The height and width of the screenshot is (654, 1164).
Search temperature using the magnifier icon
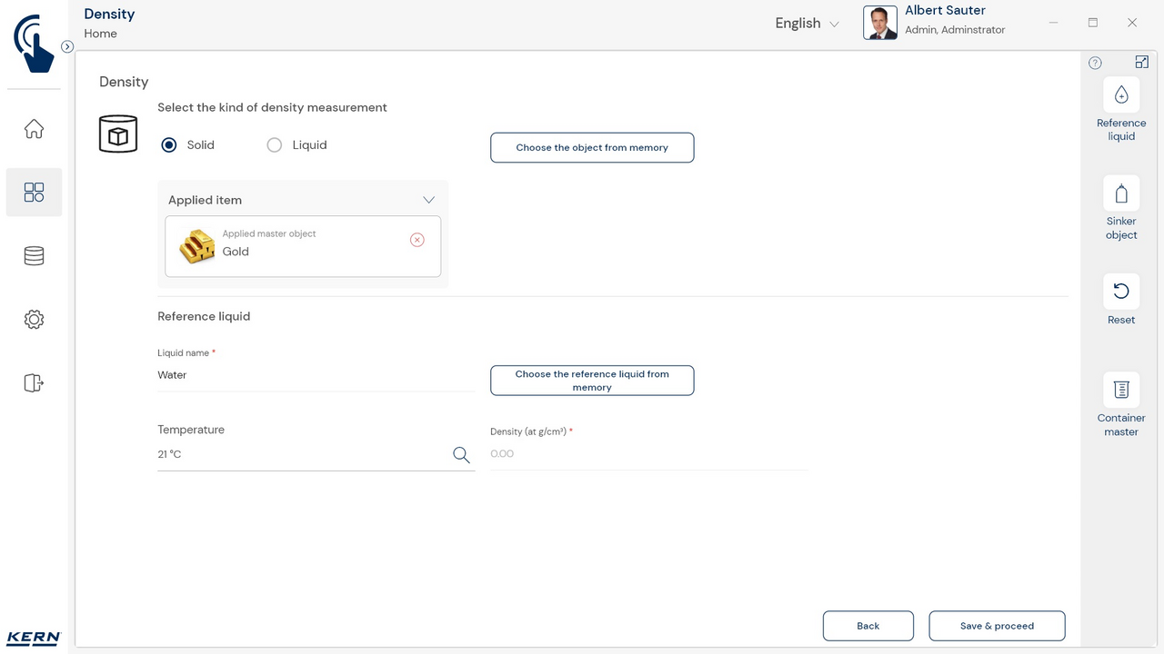[461, 455]
